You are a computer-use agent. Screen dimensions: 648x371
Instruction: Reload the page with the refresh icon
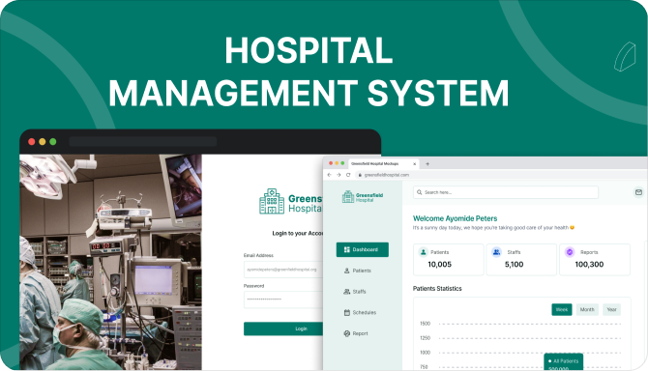tap(348, 175)
